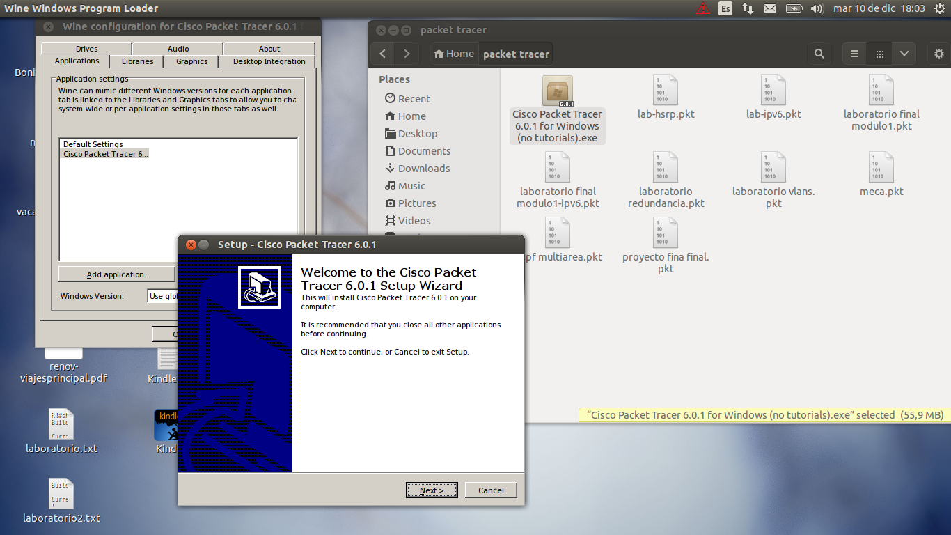Switch to the Libraries tab
The image size is (951, 535).
point(136,61)
